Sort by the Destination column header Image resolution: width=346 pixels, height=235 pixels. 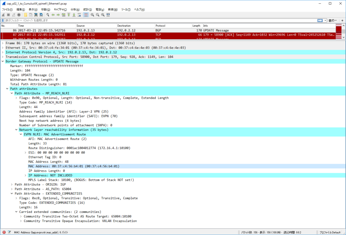point(135,26)
